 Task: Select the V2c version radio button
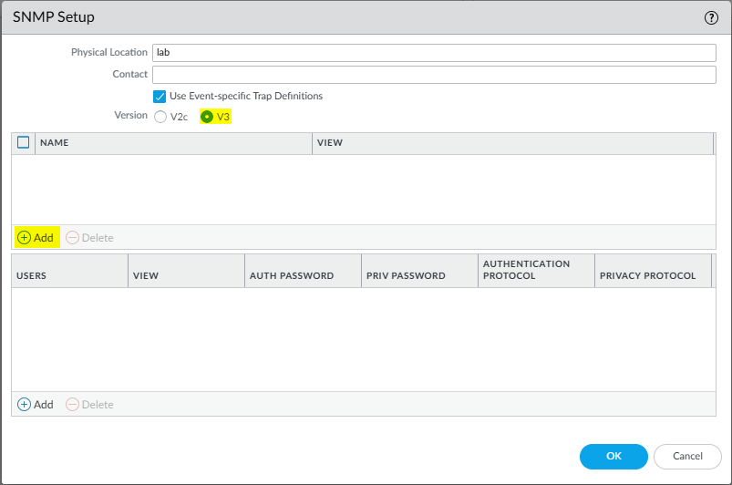[160, 117]
